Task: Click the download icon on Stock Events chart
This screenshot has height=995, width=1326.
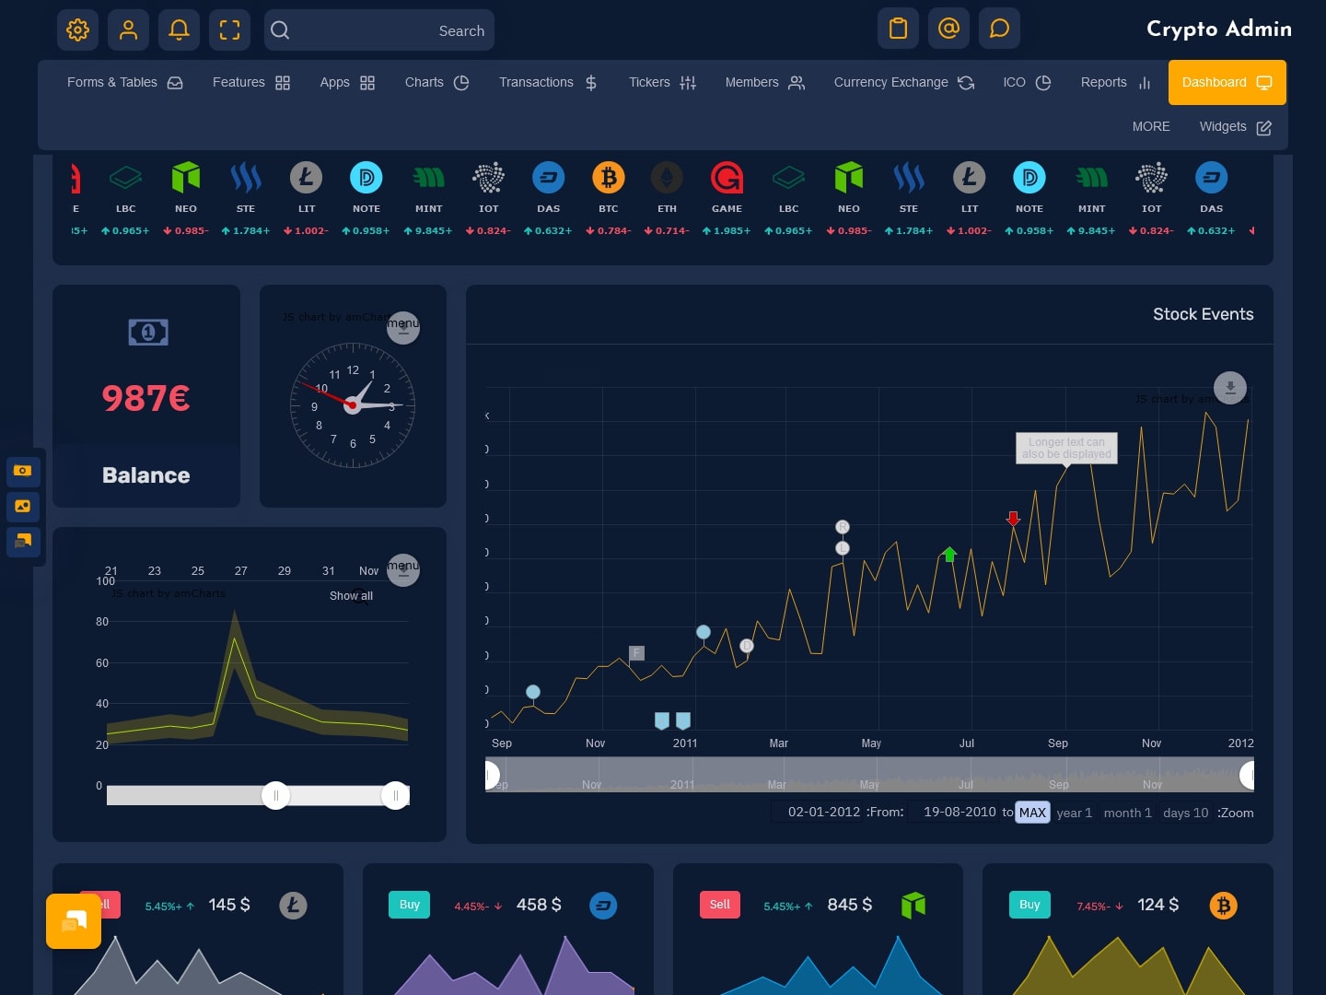Action: pyautogui.click(x=1230, y=388)
